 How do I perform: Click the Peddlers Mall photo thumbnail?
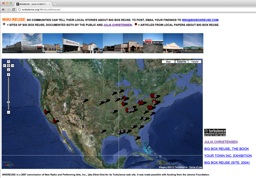tap(72, 43)
